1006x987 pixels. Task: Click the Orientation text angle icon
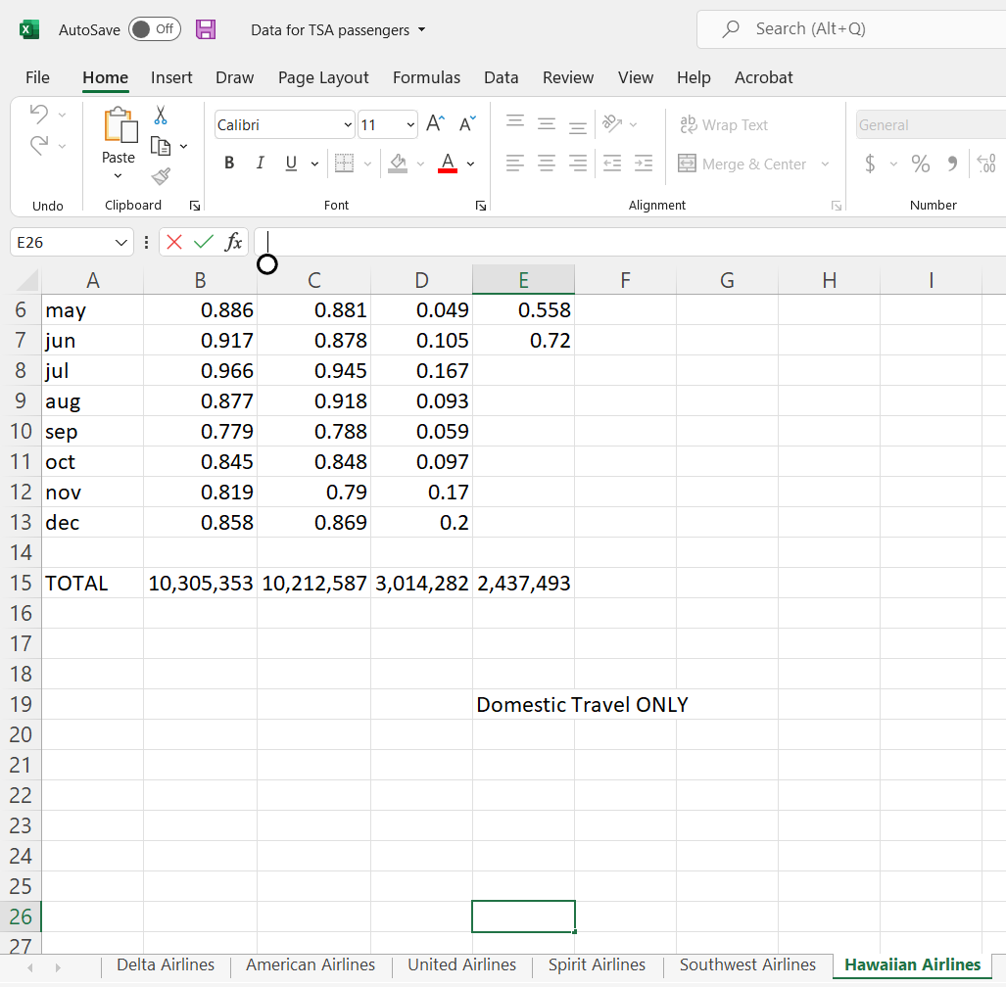613,123
